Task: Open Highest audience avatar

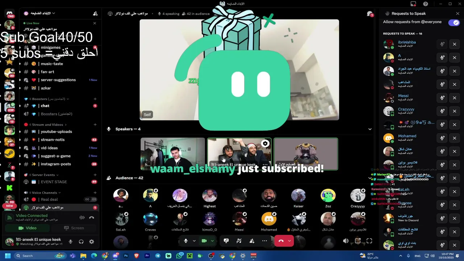Action: pos(210,196)
